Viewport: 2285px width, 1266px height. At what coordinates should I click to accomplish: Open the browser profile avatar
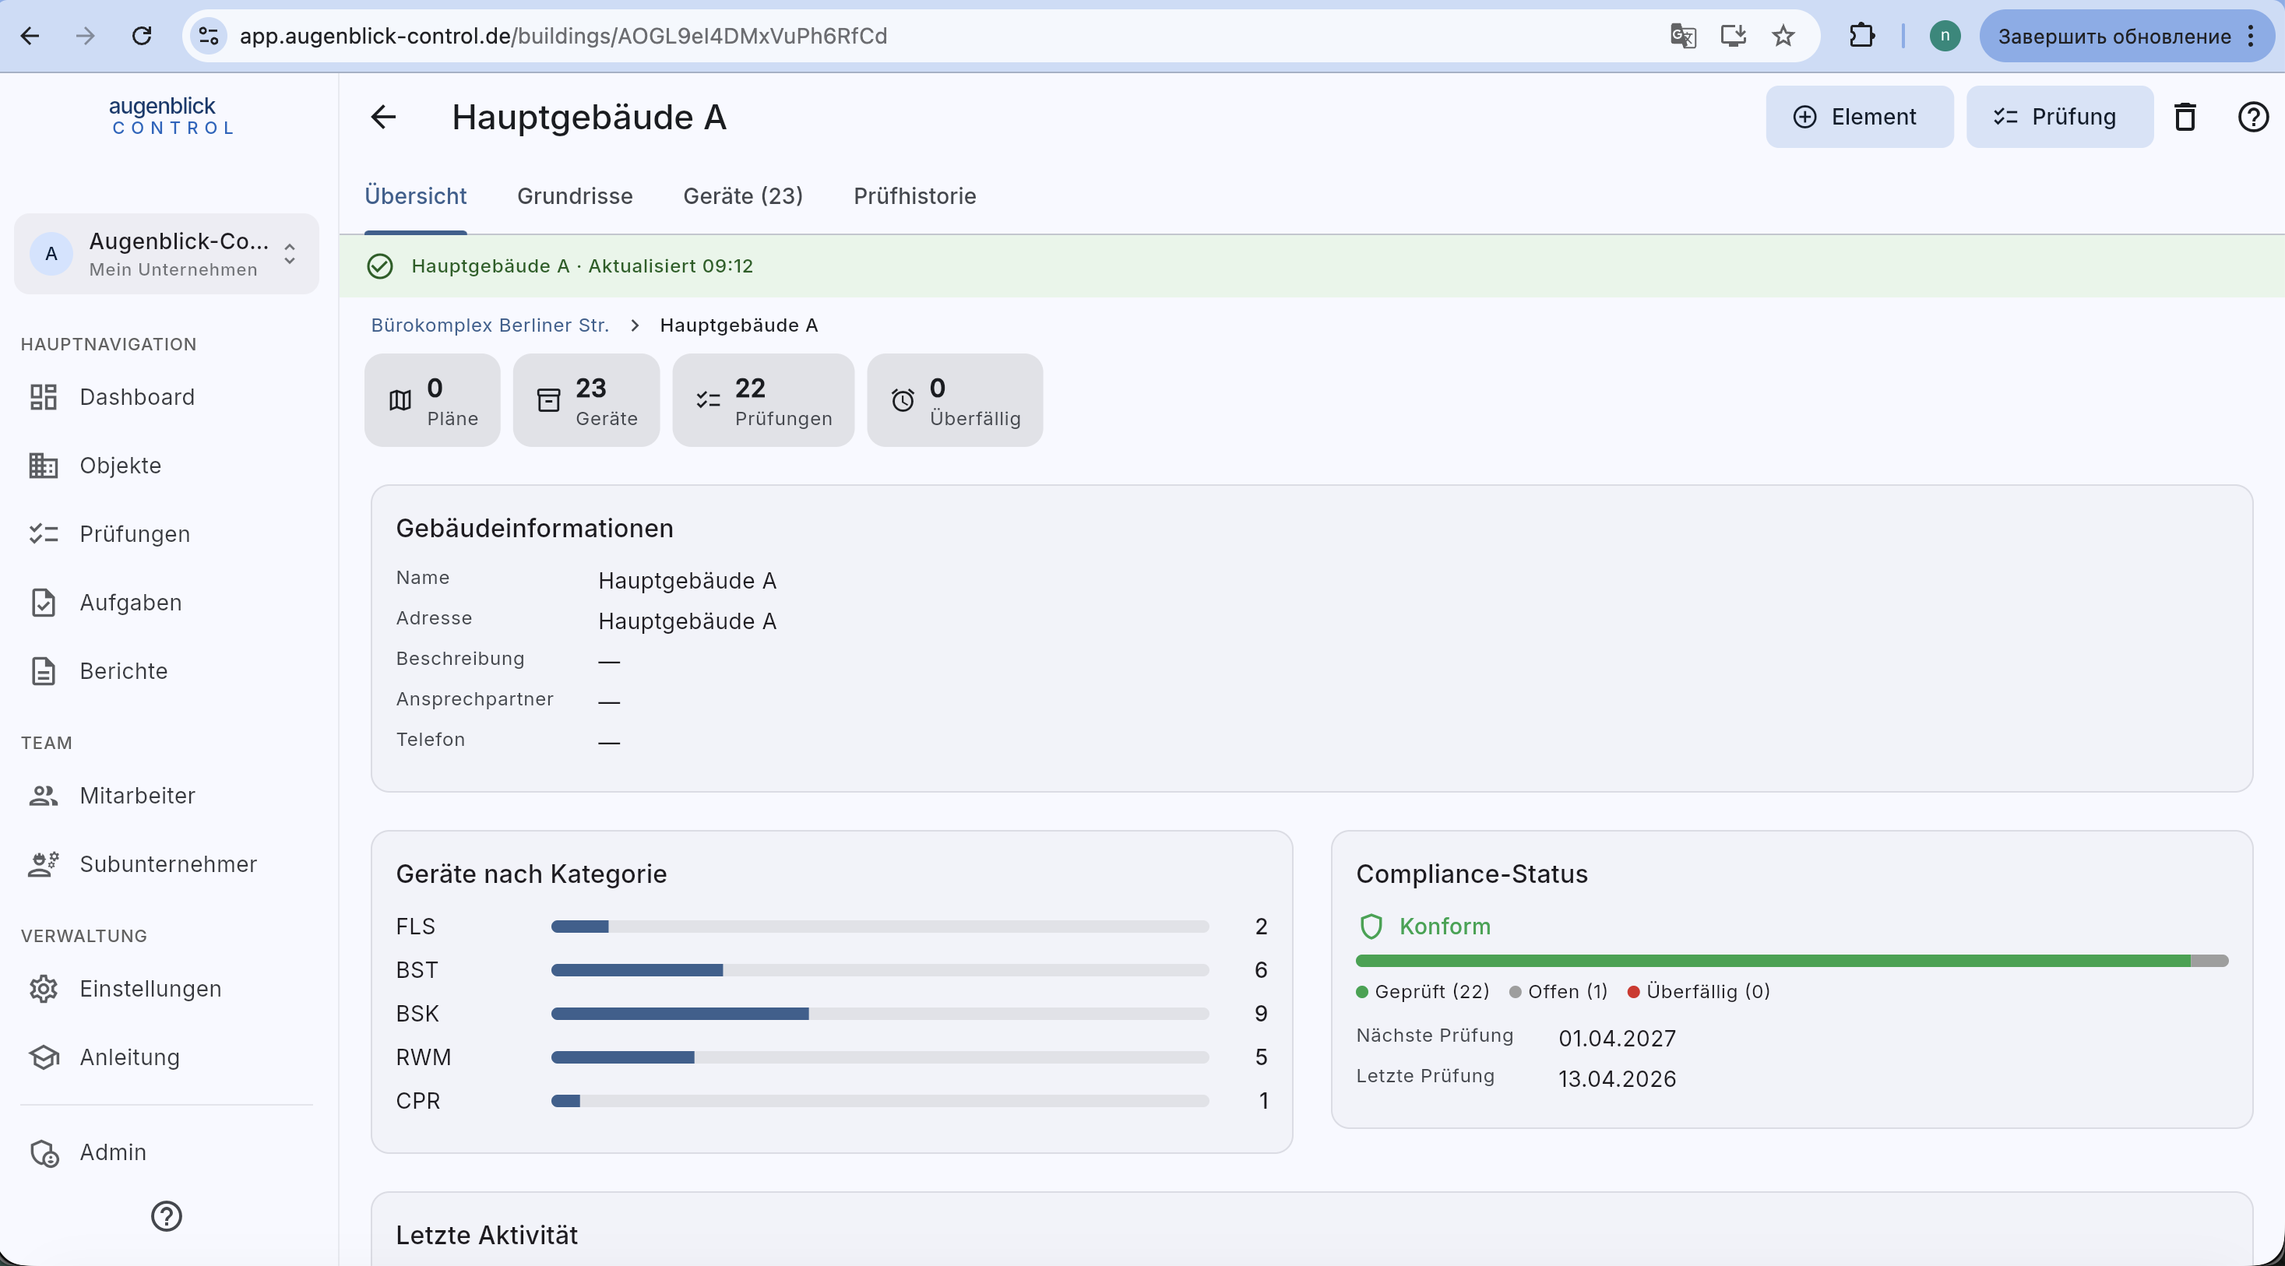pos(1945,37)
